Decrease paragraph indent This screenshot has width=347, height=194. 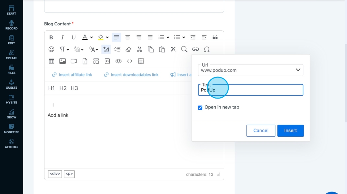point(204,37)
